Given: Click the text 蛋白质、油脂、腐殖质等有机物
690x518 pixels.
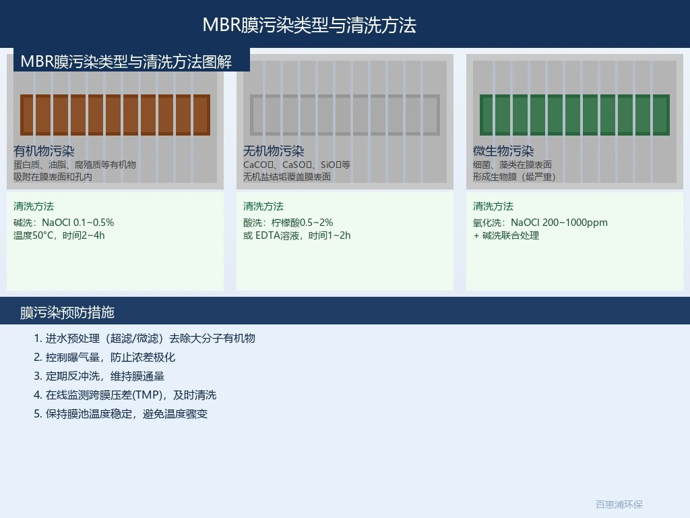Looking at the screenshot, I should [x=75, y=165].
